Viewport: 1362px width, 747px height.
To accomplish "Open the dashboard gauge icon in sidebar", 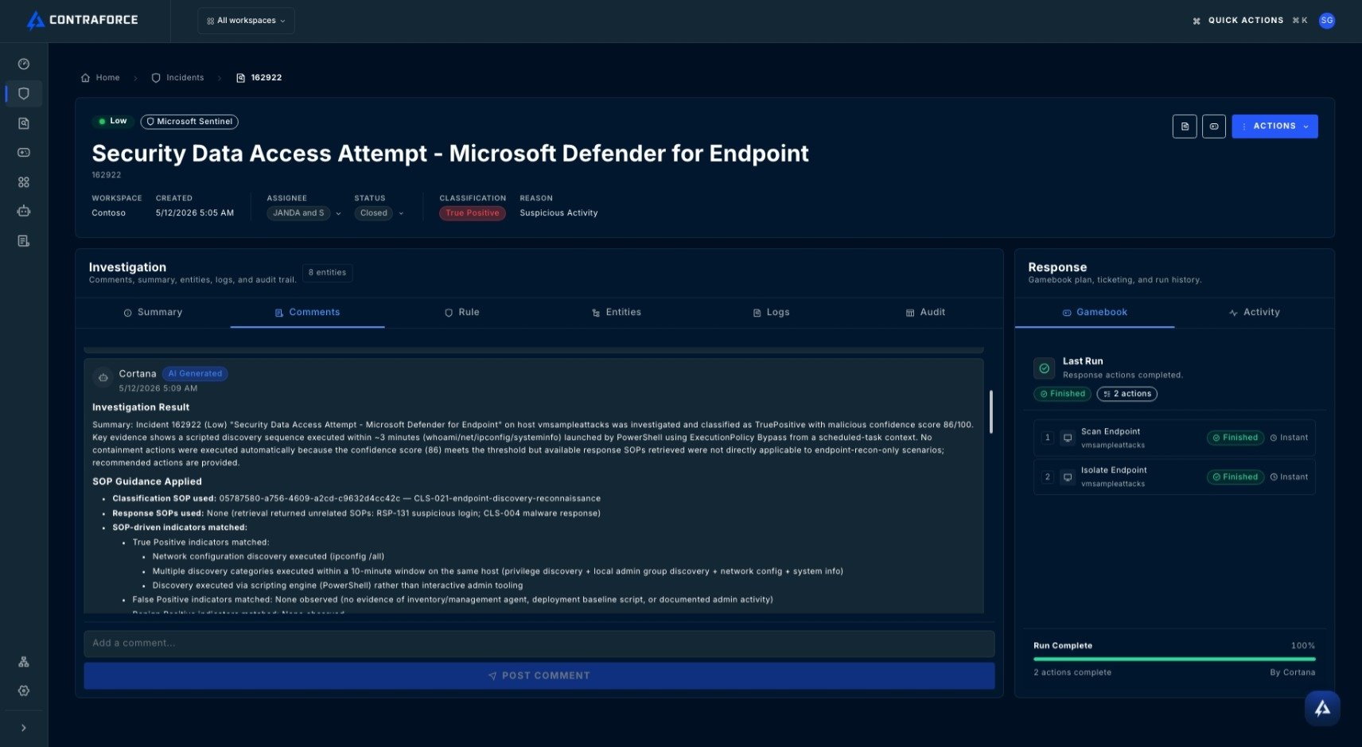I will tap(24, 64).
